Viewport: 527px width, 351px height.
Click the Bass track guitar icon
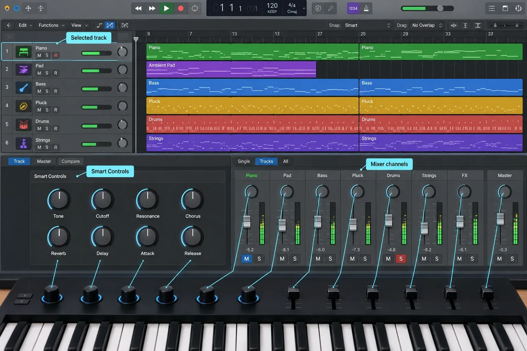[23, 88]
